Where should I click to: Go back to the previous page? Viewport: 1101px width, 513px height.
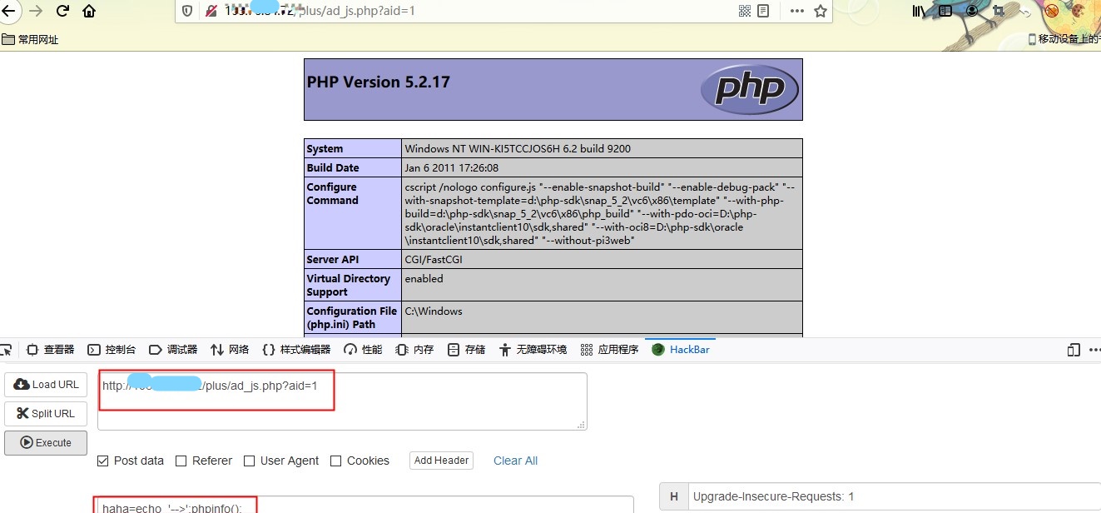pos(7,11)
